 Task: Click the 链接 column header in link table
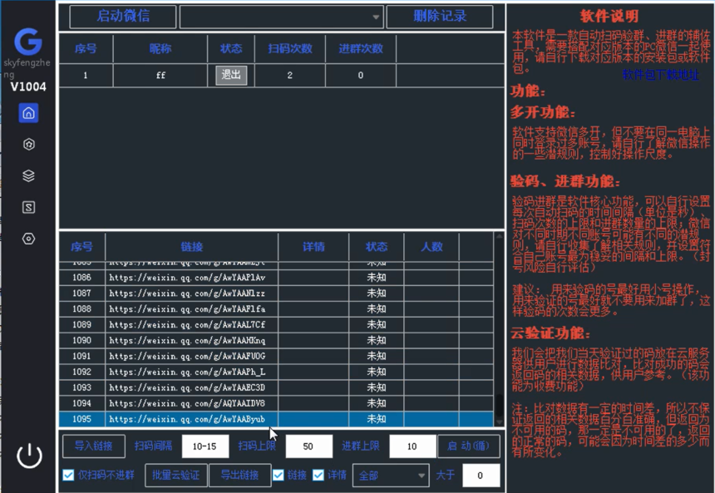(x=191, y=247)
